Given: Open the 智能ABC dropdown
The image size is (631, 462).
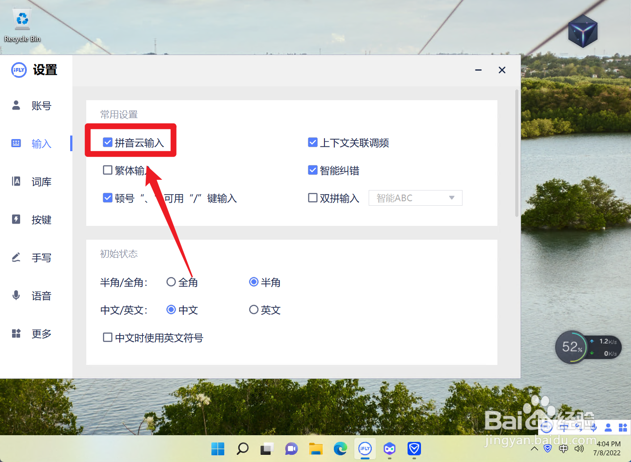Looking at the screenshot, I should coord(415,198).
